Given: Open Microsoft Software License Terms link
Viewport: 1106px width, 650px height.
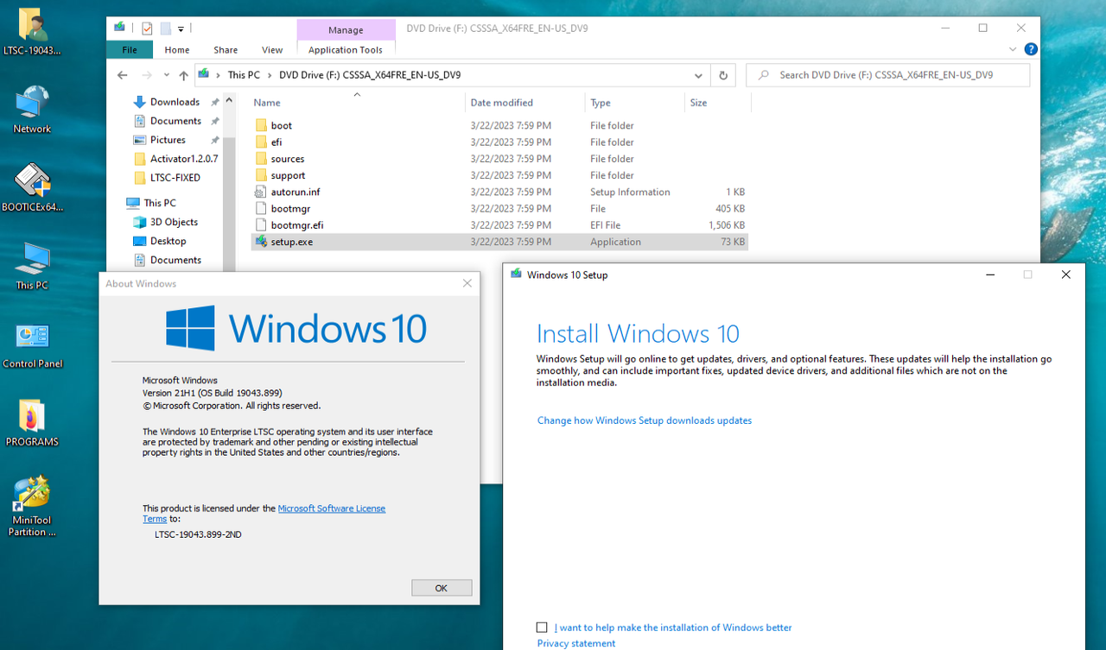Looking at the screenshot, I should (331, 508).
